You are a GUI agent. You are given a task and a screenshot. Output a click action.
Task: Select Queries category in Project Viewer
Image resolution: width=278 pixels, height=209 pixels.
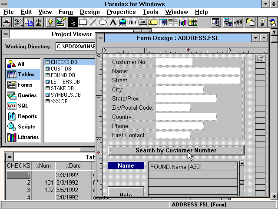tap(23, 95)
